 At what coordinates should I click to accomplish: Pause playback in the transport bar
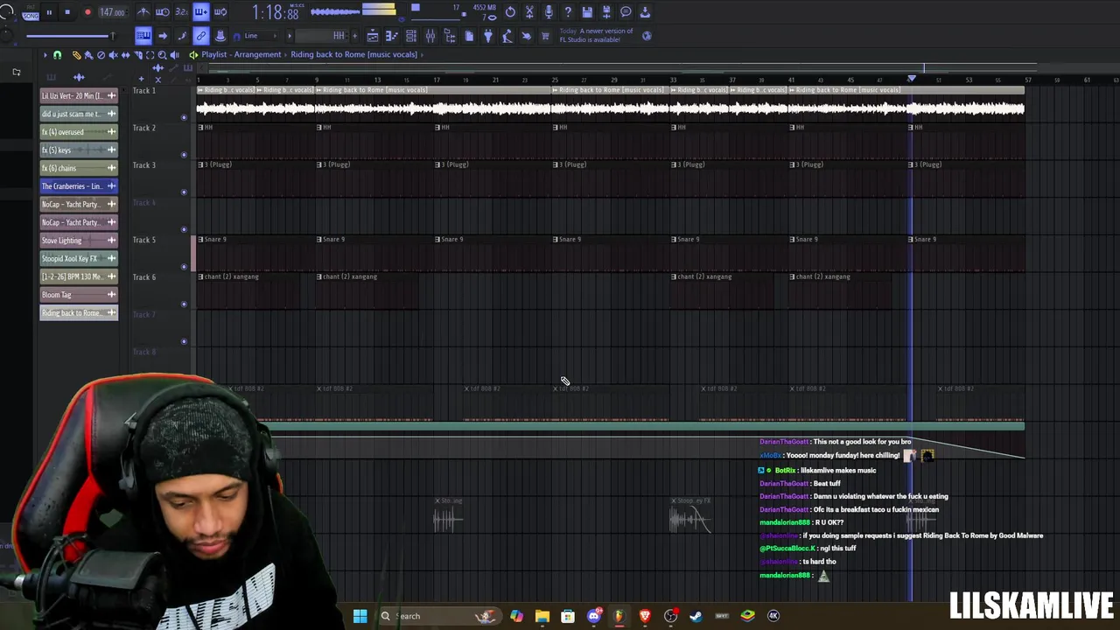point(49,12)
